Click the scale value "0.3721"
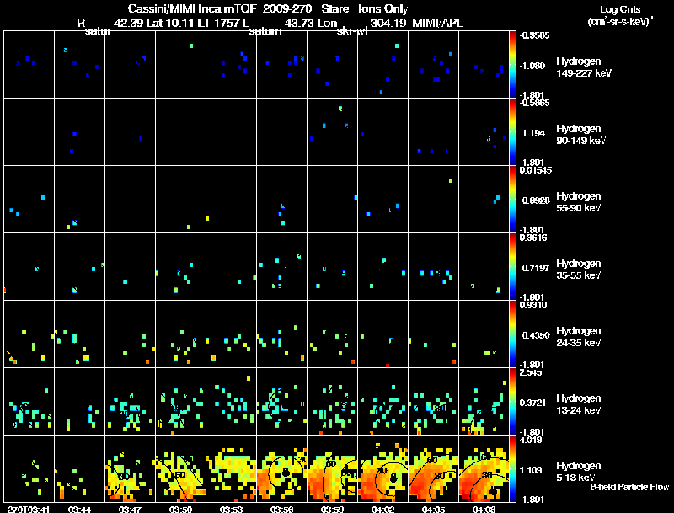This screenshot has height=513, width=674. 532,403
